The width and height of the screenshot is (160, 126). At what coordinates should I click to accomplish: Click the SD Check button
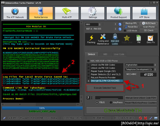pyautogui.click(x=149, y=30)
